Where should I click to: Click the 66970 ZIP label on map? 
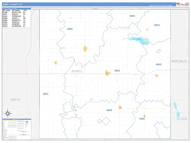pyautogui.click(x=157, y=25)
